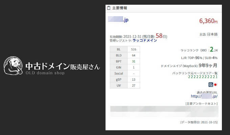Click the BL value 516
The width and height of the screenshot is (230, 135).
134,49
